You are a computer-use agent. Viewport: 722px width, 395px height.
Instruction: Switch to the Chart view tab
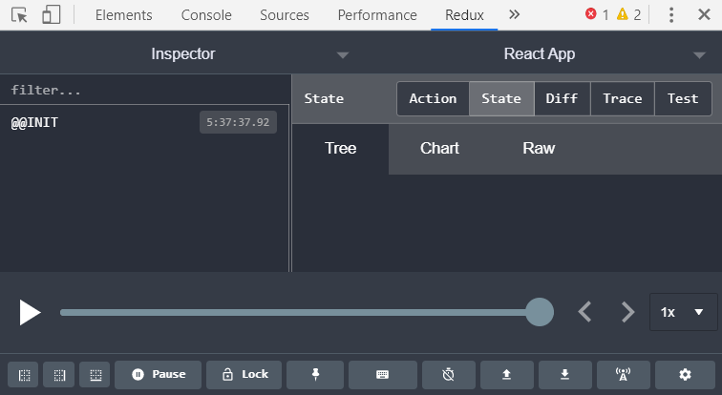[439, 149]
